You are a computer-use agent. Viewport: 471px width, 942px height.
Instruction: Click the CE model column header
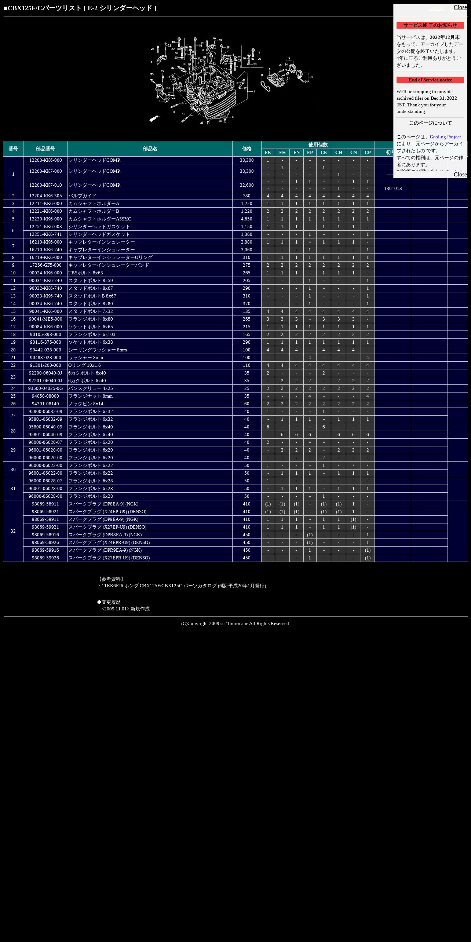pos(324,153)
